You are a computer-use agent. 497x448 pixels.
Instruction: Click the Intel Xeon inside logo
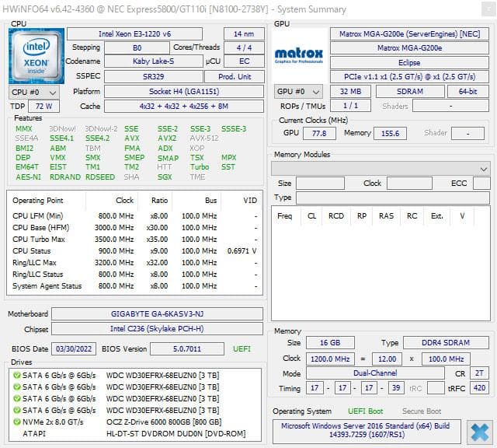36,56
